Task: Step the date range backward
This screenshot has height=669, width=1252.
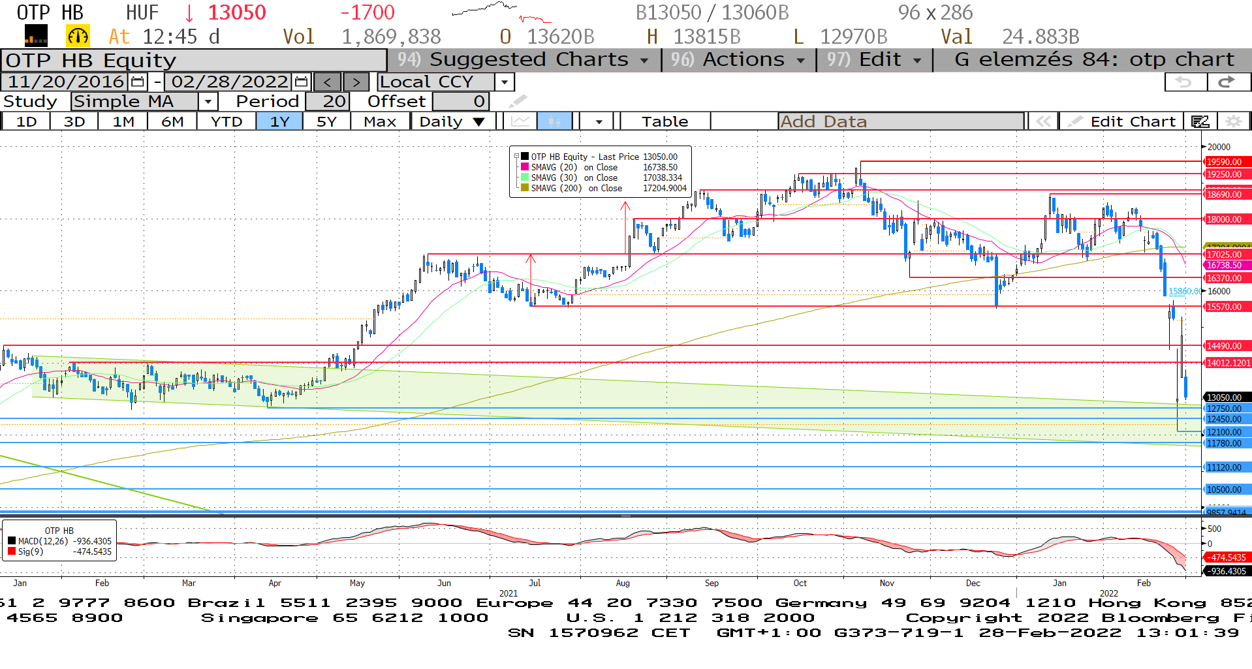Action: point(328,82)
